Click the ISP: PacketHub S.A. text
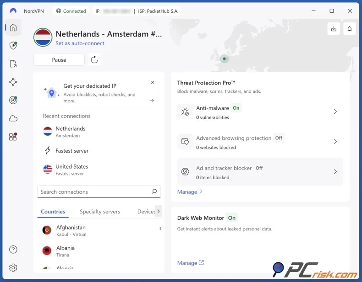 [158, 11]
